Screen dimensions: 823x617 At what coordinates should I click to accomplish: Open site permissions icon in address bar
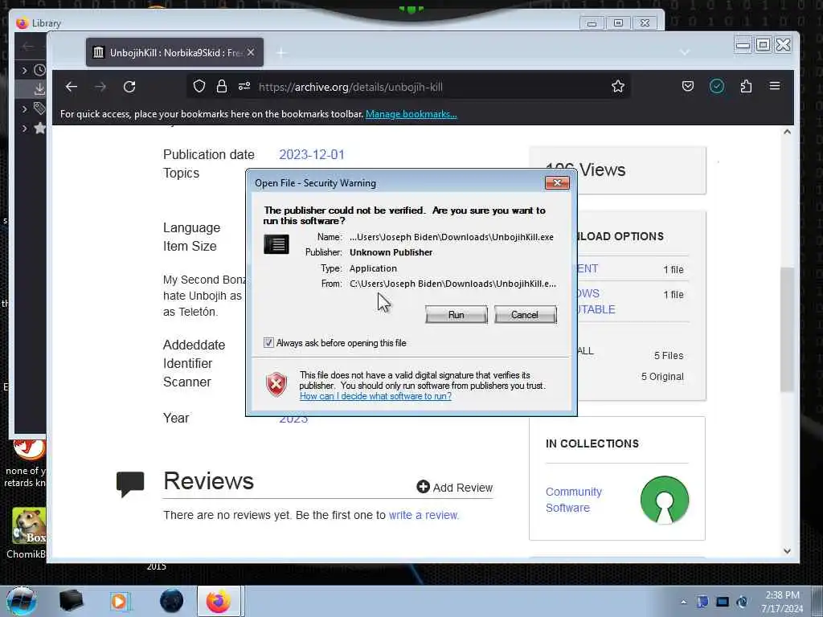(244, 86)
